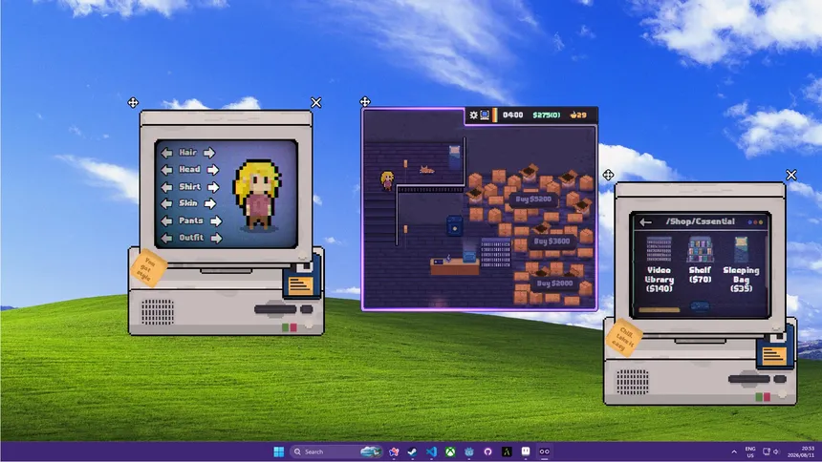The height and width of the screenshot is (462, 822).
Task: Cycle to next Head option
Action: 212,170
